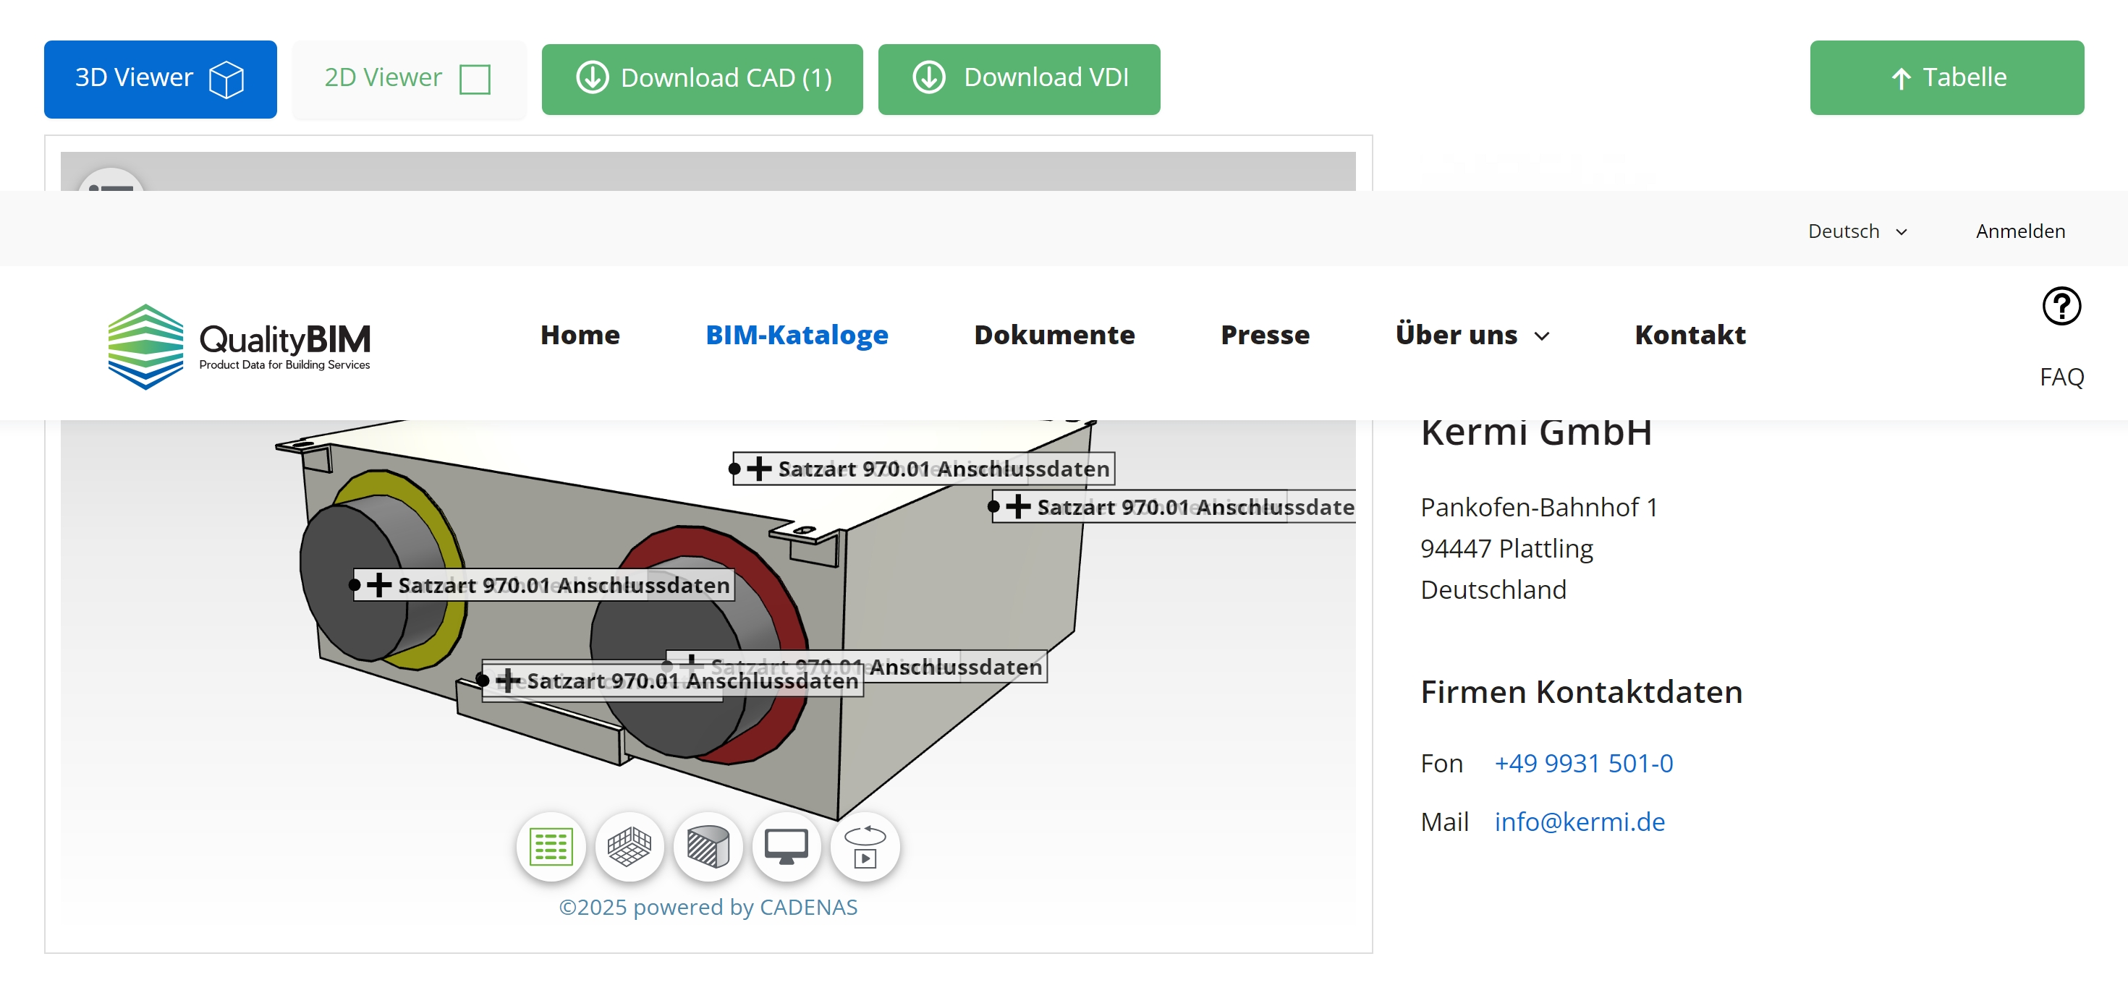Go to the Home menu item

tap(580, 334)
